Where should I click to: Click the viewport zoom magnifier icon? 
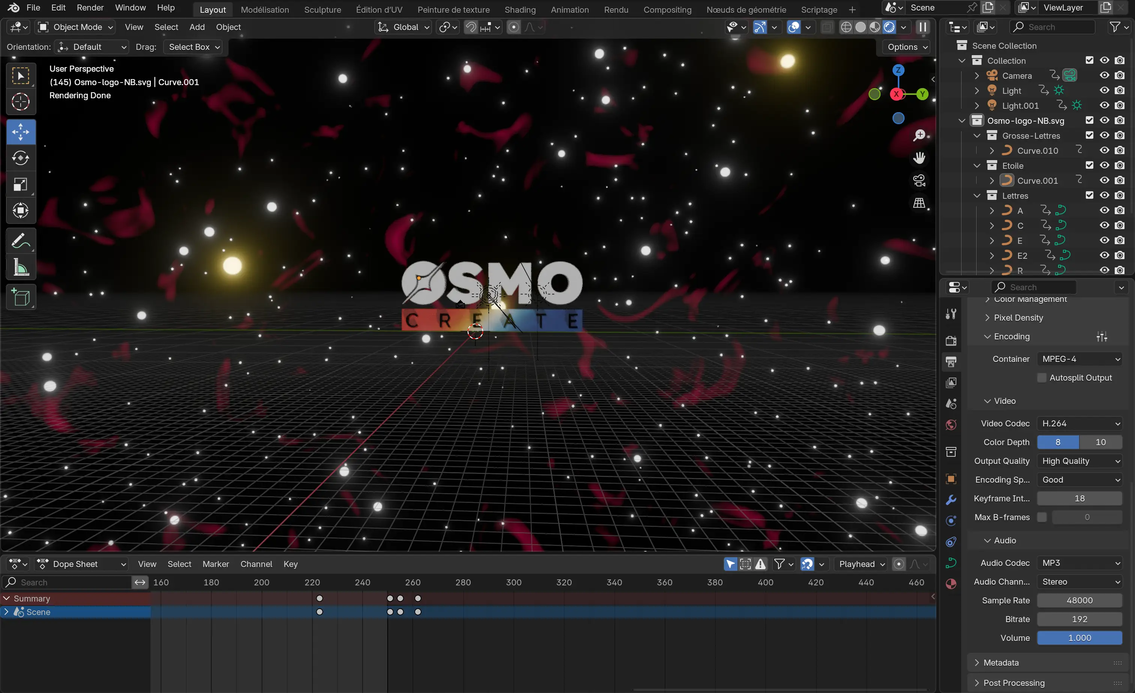[920, 135]
